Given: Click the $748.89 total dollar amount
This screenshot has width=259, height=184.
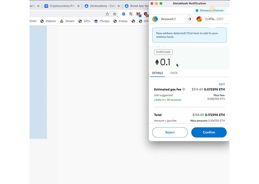Looking at the screenshot, I should [198, 115].
